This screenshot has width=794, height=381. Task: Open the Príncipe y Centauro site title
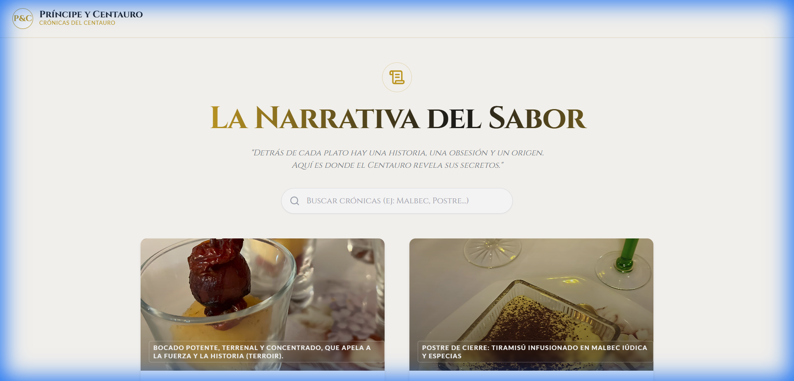click(91, 14)
